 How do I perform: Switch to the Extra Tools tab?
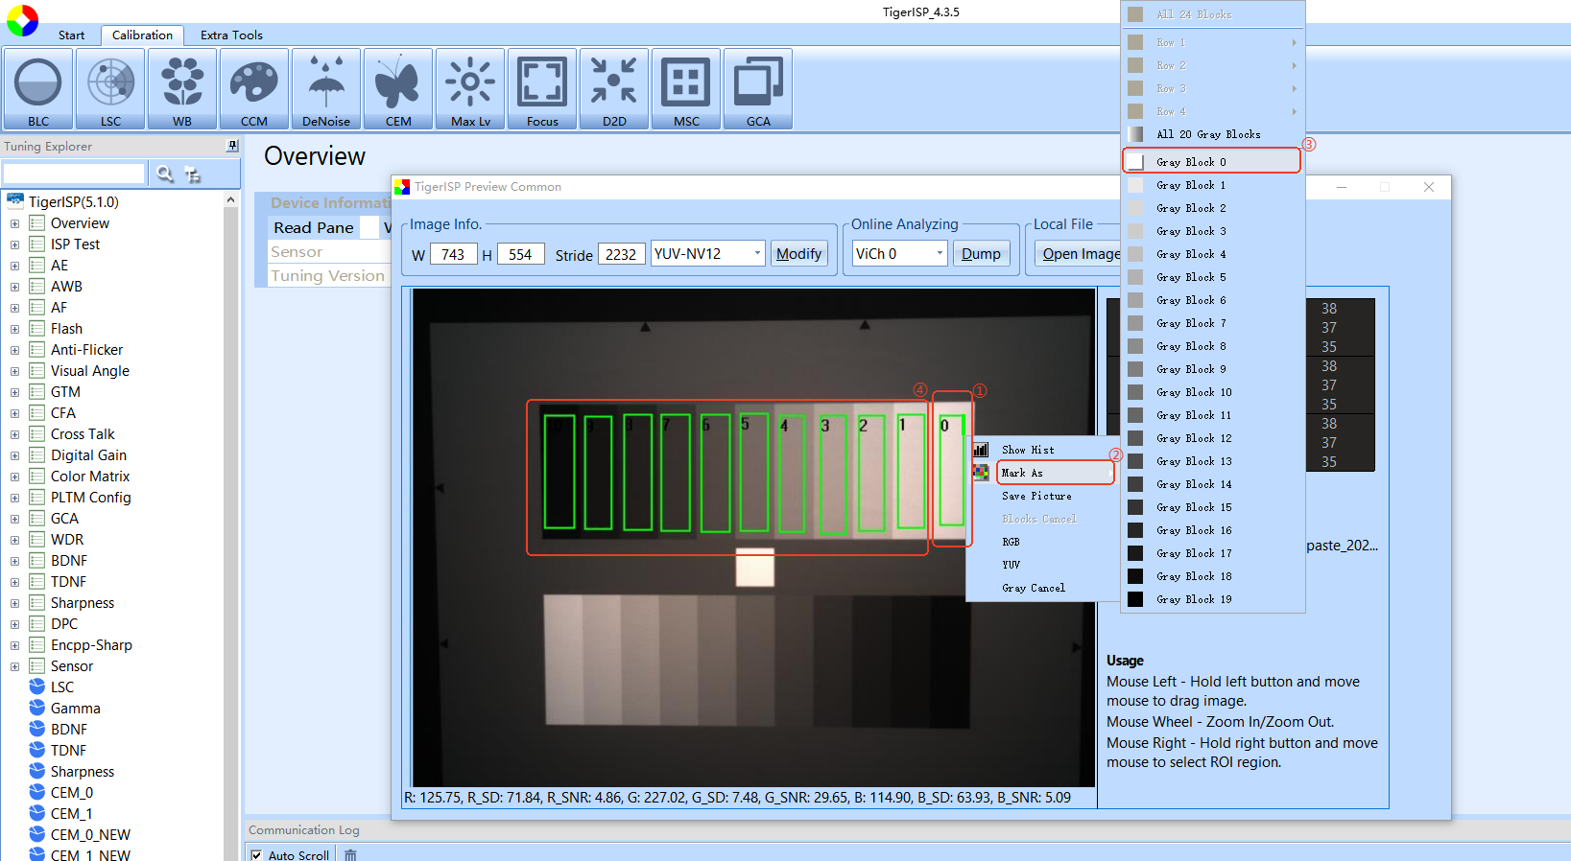[231, 35]
